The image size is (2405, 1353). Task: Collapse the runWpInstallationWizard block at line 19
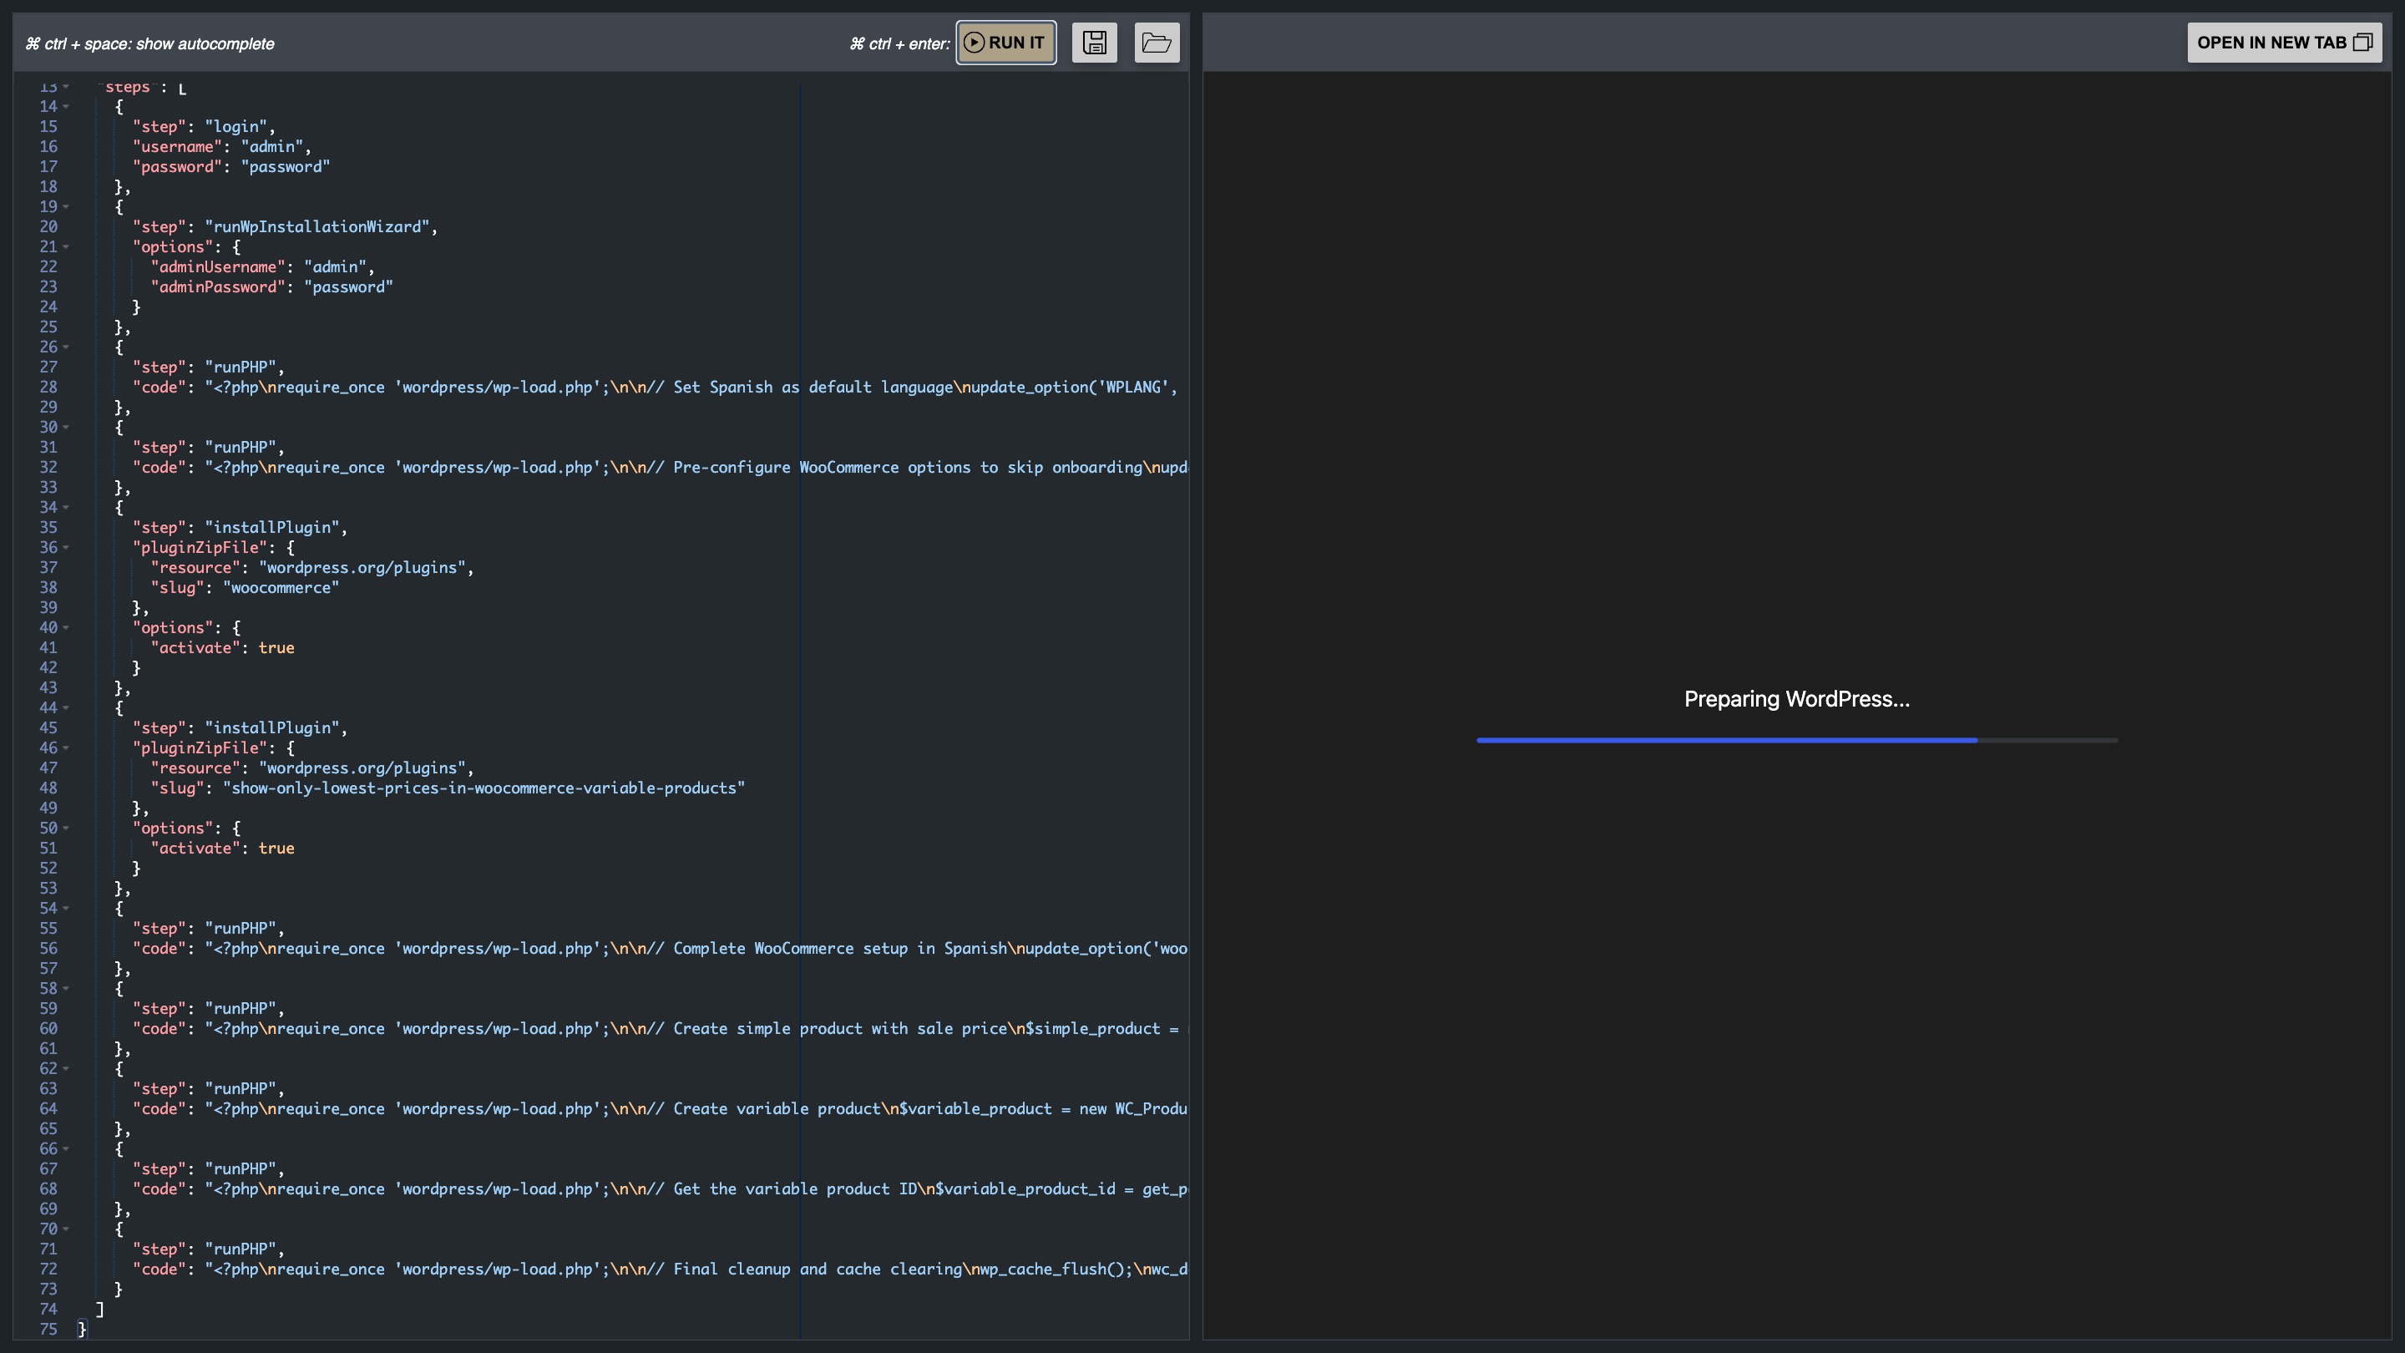pos(66,206)
